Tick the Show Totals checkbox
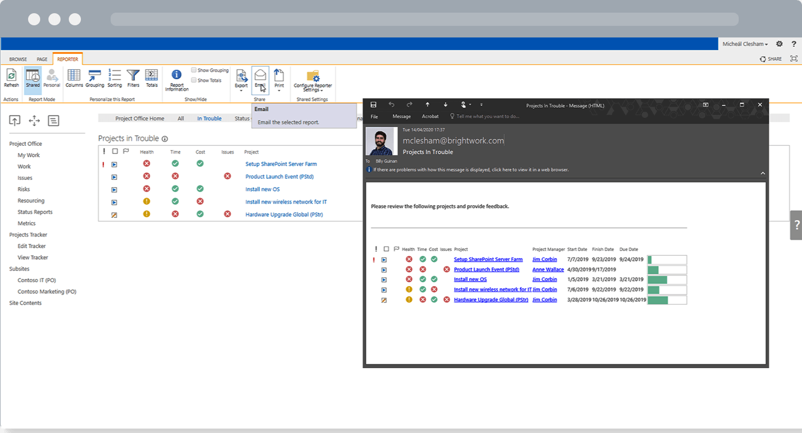This screenshot has height=433, width=802. click(194, 80)
